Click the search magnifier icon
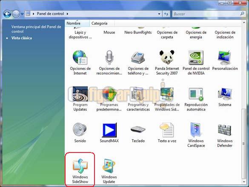 click(x=242, y=14)
